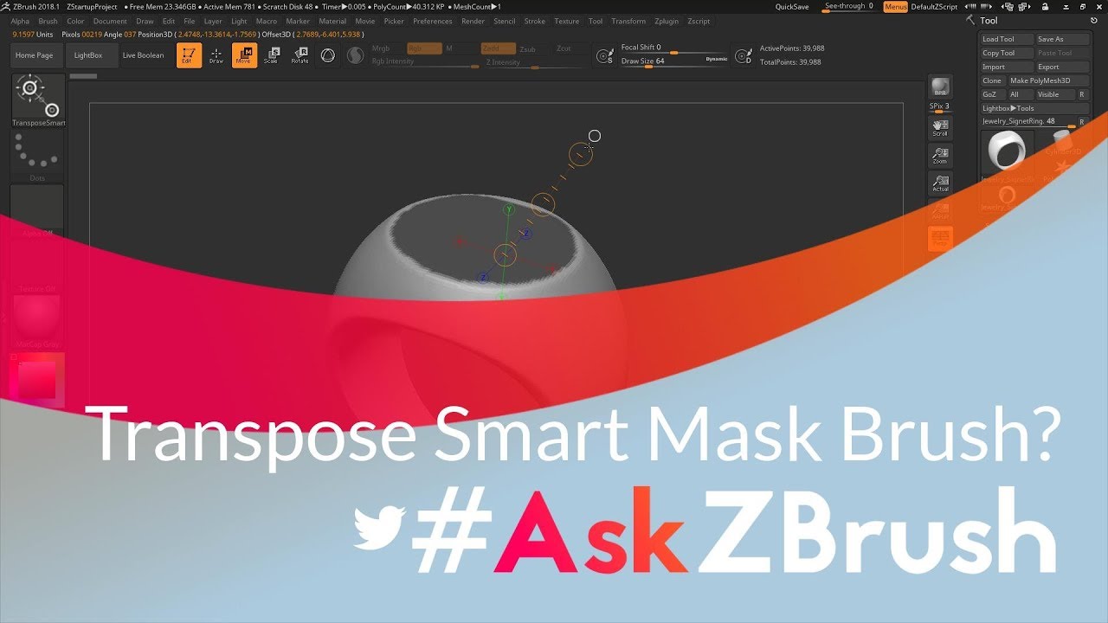
Task: Collapse the Tool palette title
Action: pos(989,20)
